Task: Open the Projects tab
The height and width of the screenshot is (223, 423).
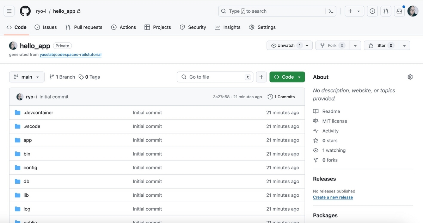Action: [158, 27]
